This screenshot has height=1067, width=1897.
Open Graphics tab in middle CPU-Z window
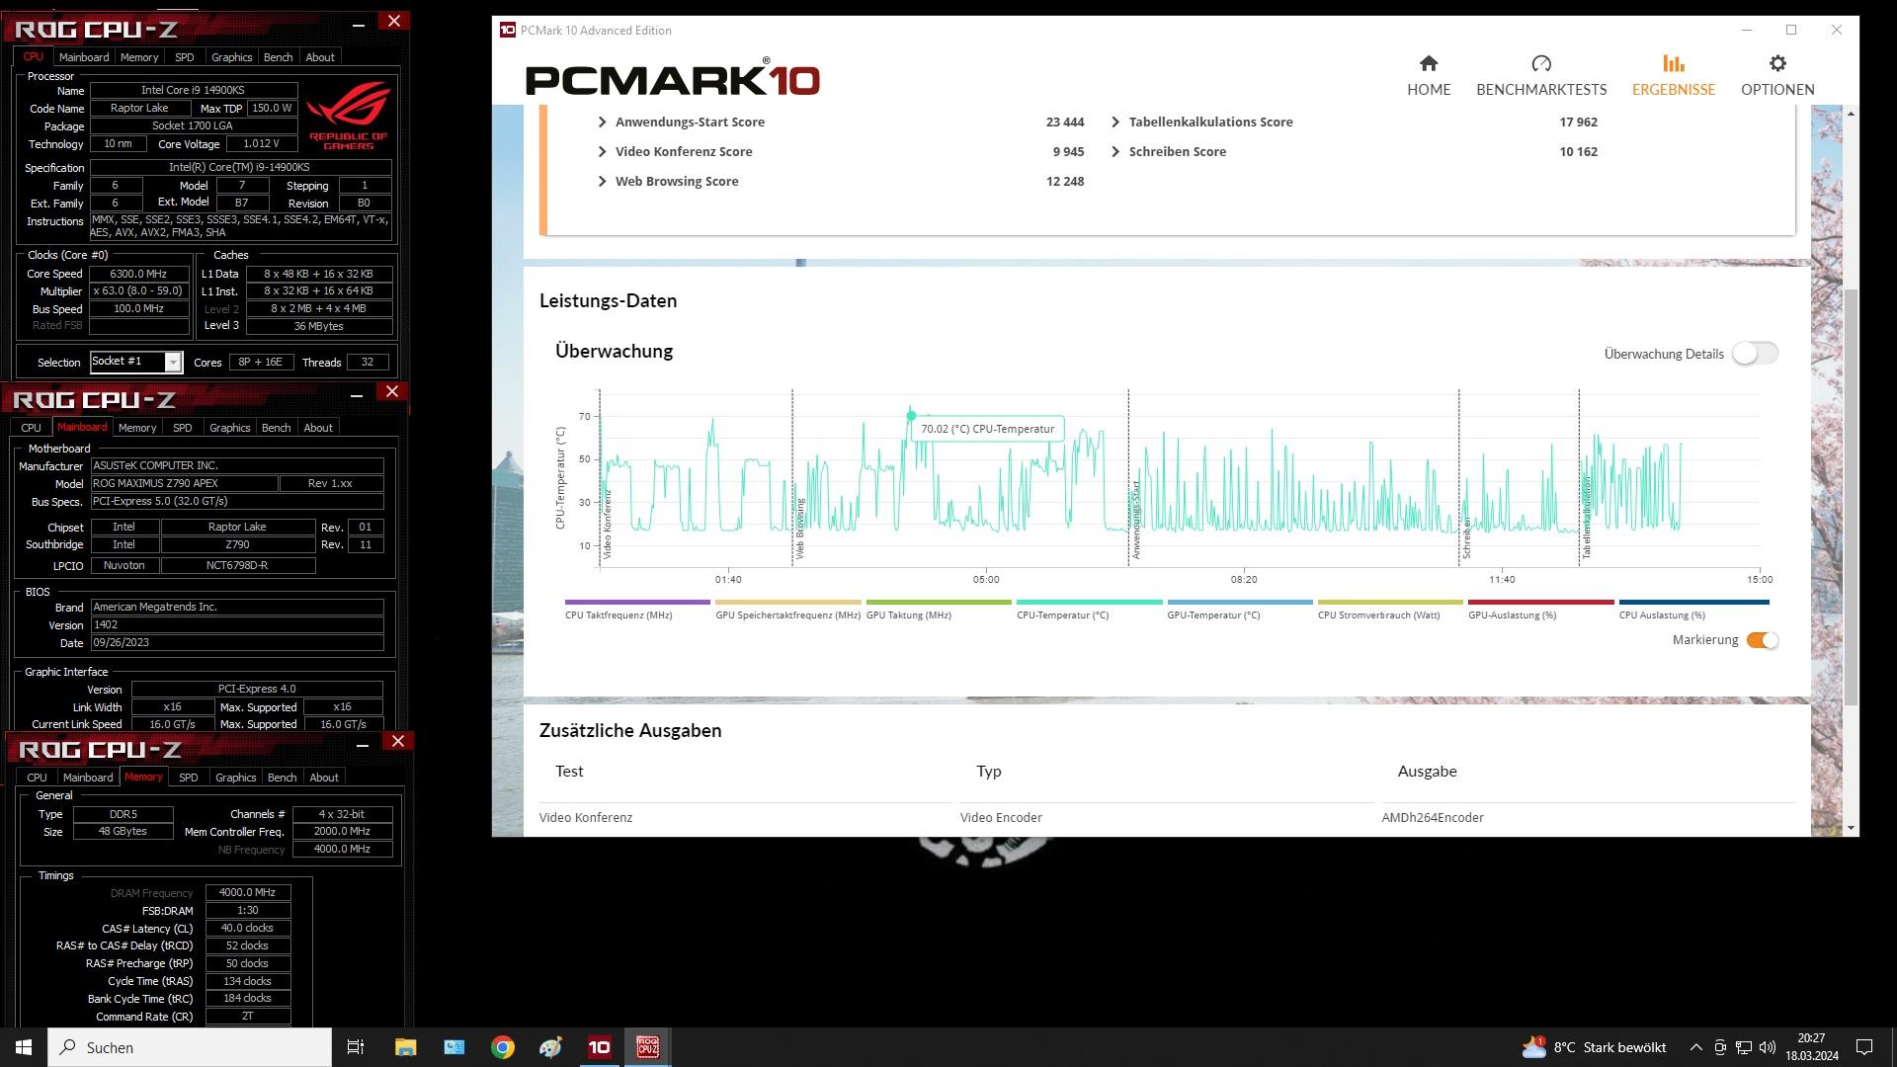tap(229, 428)
